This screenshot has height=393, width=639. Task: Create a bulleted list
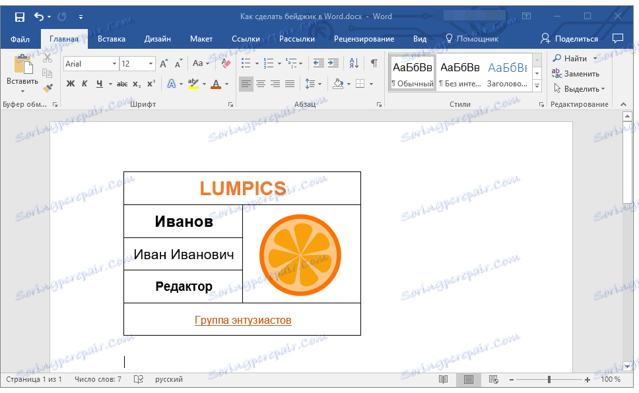(246, 63)
